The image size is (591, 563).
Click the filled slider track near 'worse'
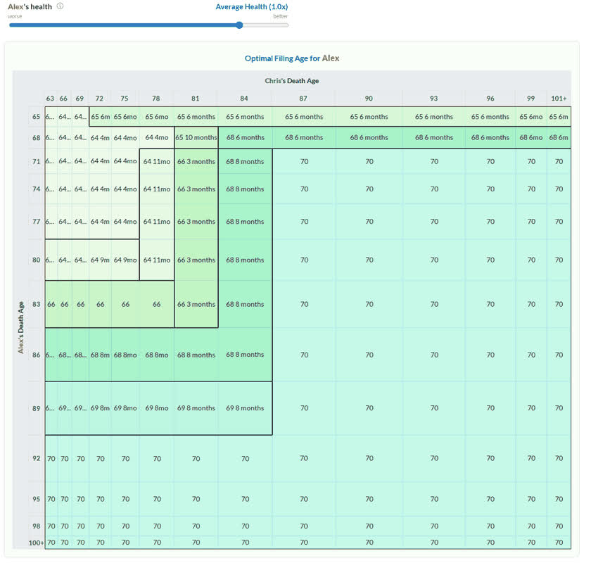pyautogui.click(x=122, y=25)
